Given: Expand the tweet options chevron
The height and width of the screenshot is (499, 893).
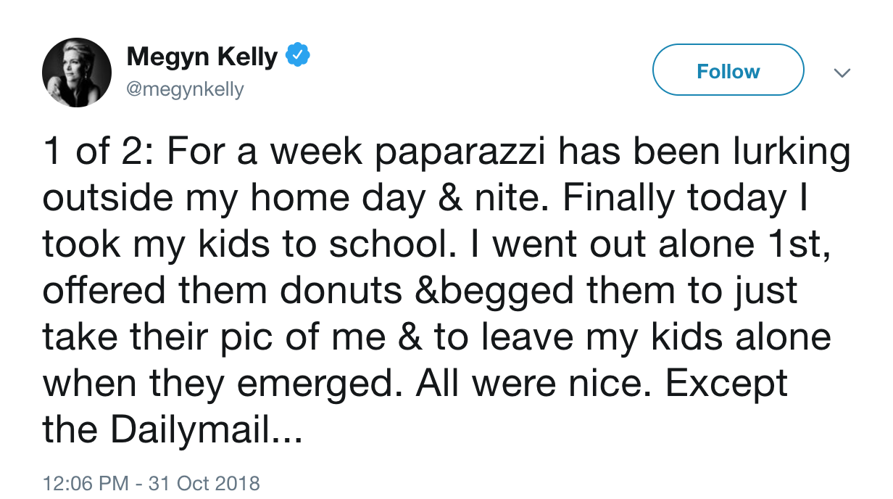Looking at the screenshot, I should (842, 73).
